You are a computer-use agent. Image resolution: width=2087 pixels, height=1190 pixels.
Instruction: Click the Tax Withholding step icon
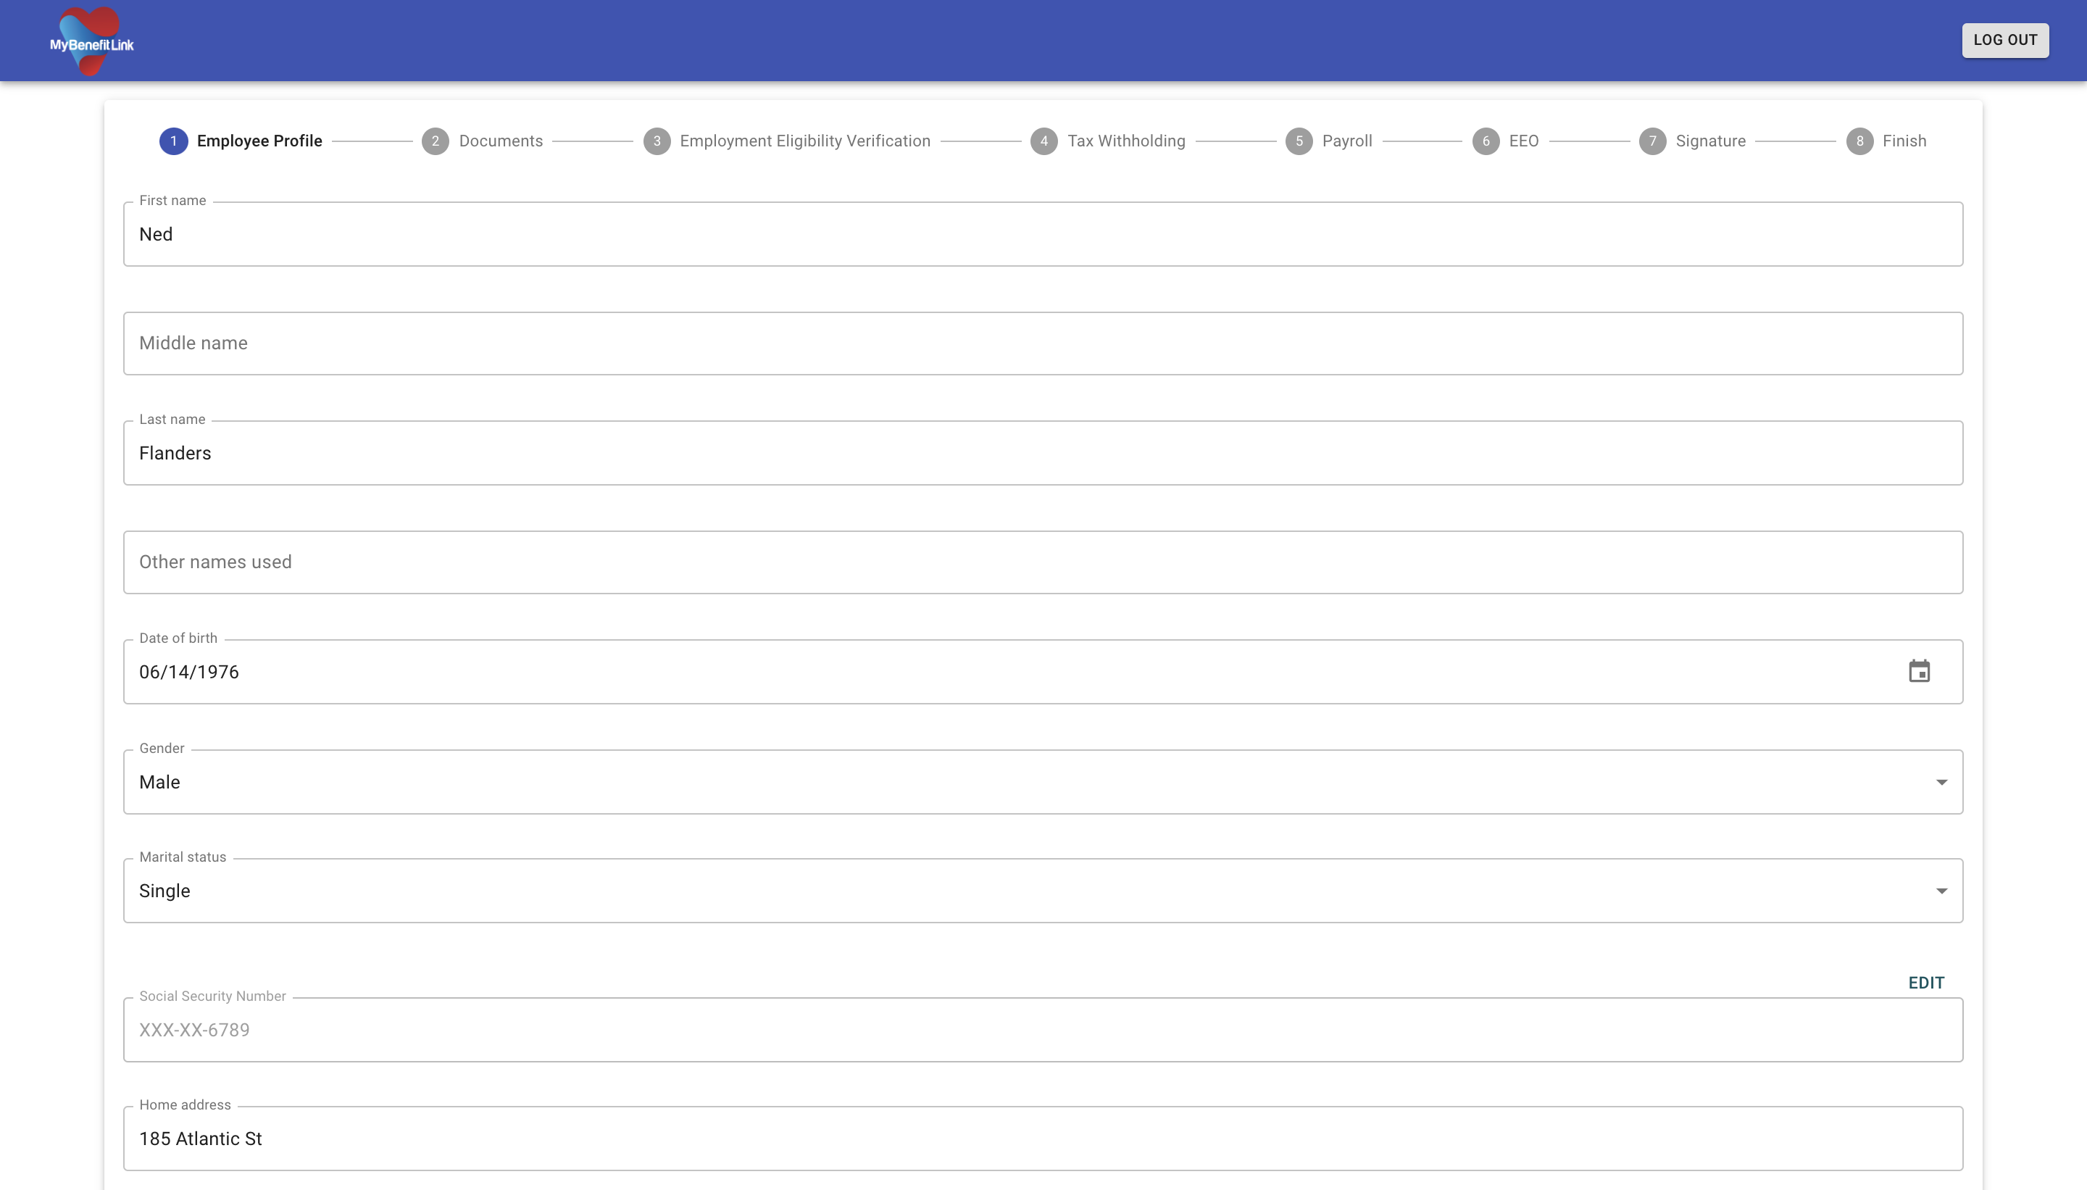[1043, 141]
